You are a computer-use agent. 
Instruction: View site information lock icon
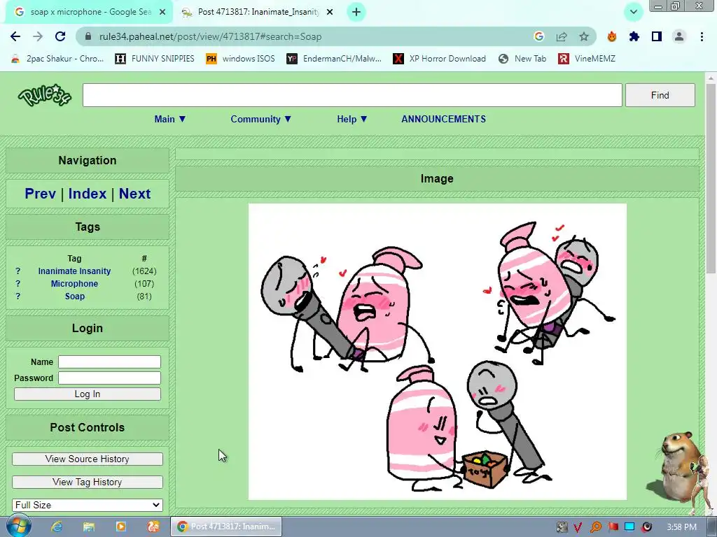point(89,36)
